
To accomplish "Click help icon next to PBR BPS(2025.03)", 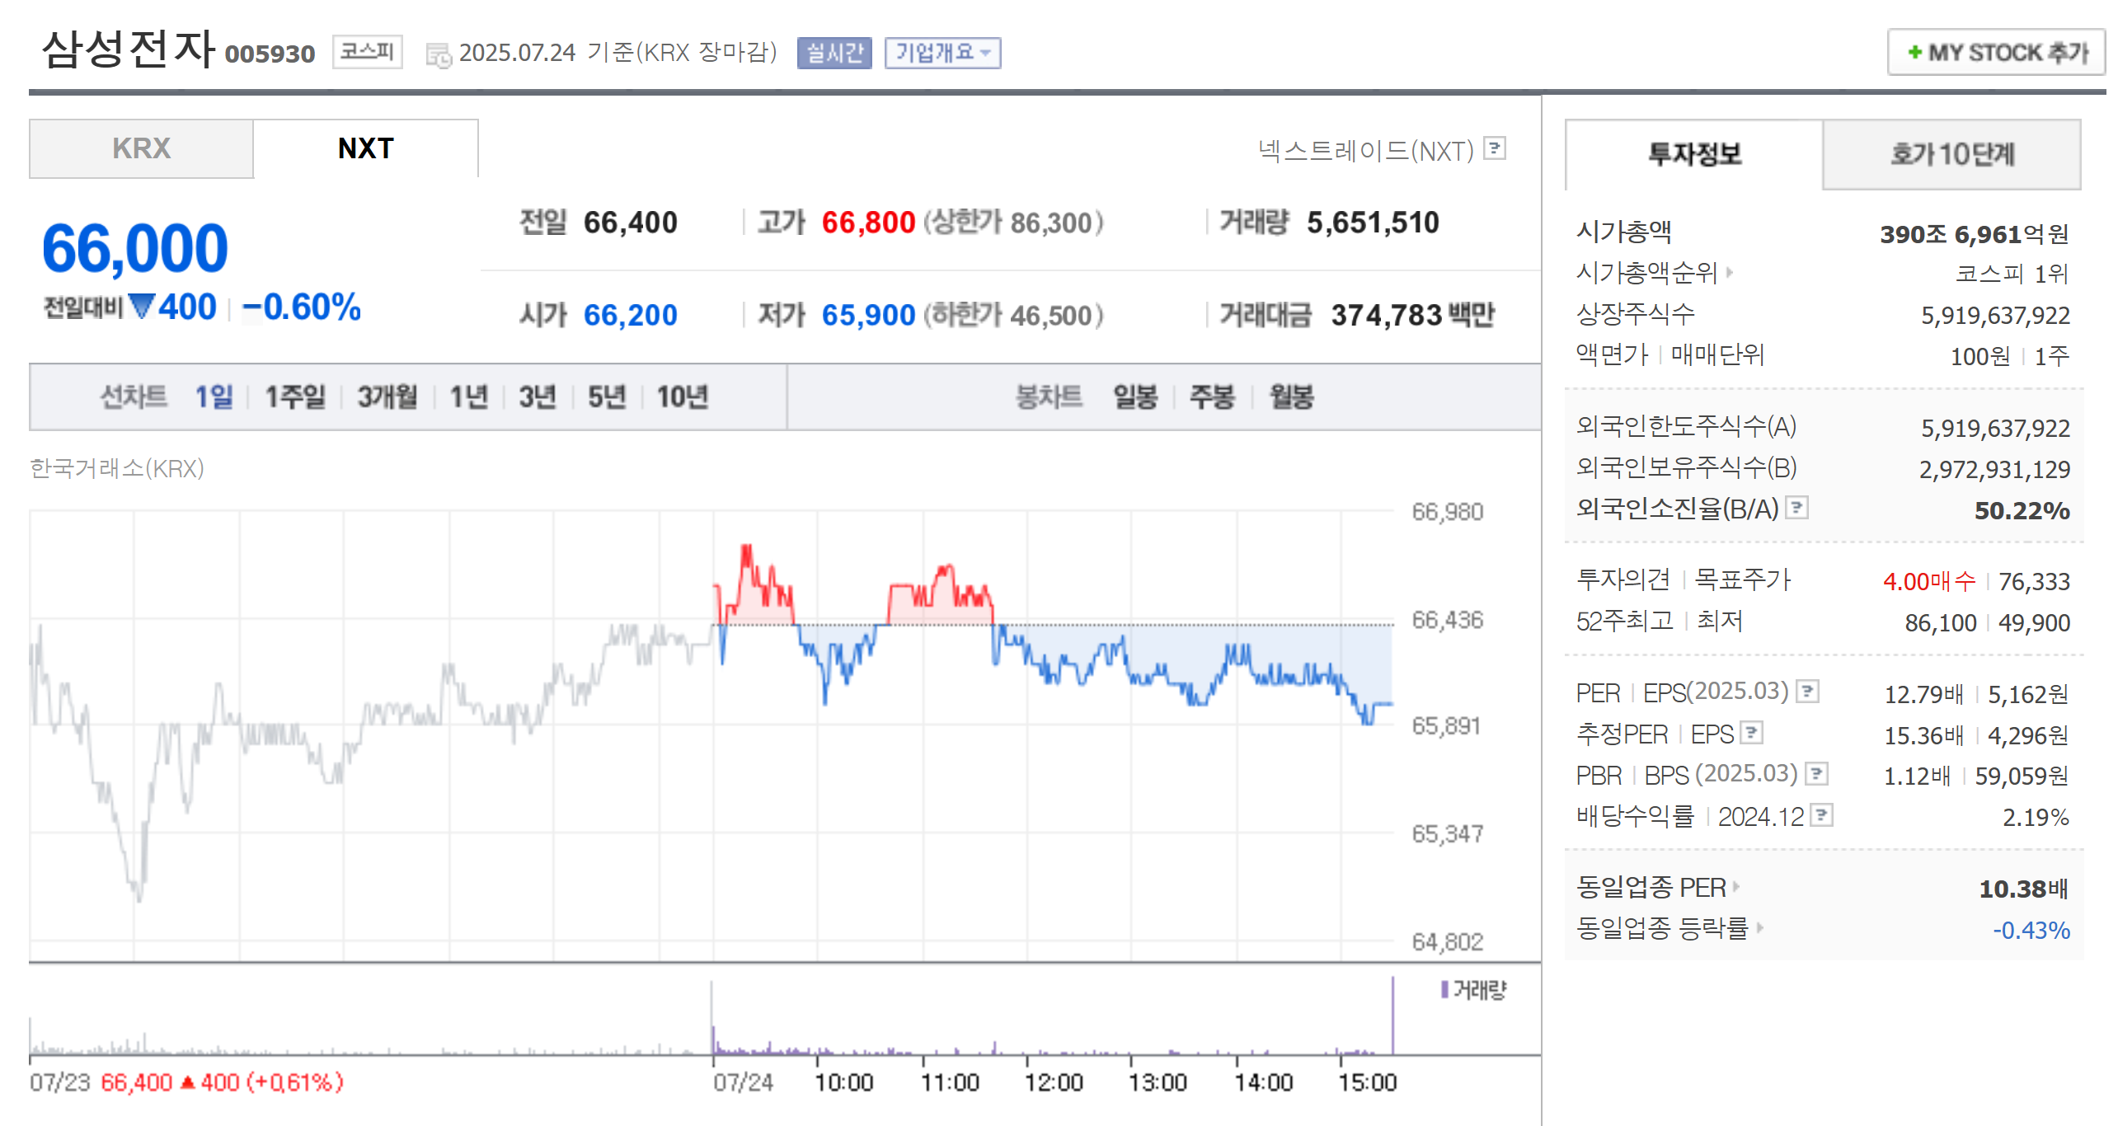I will [x=1816, y=773].
